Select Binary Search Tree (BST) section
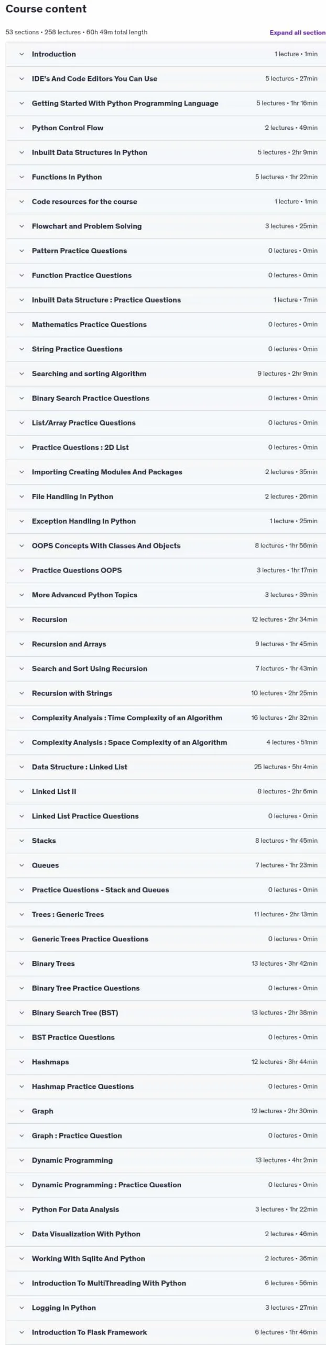The width and height of the screenshot is (326, 1345). tap(166, 1012)
